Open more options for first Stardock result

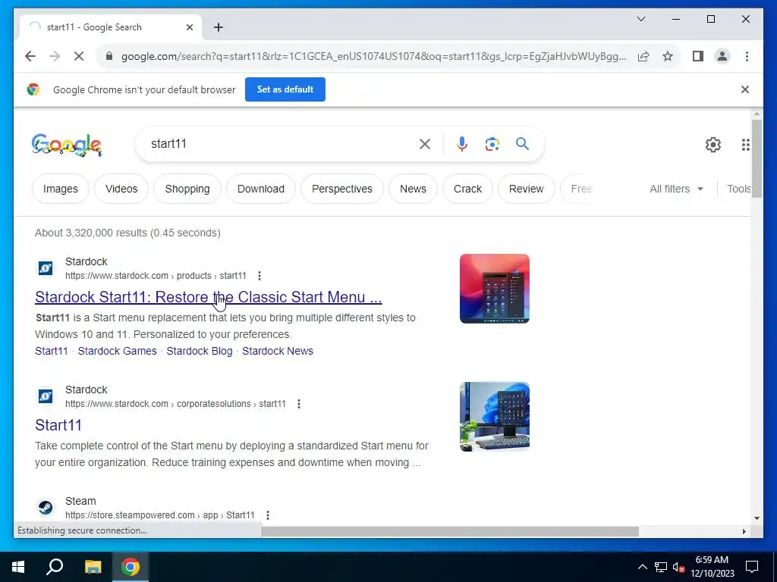click(x=260, y=276)
